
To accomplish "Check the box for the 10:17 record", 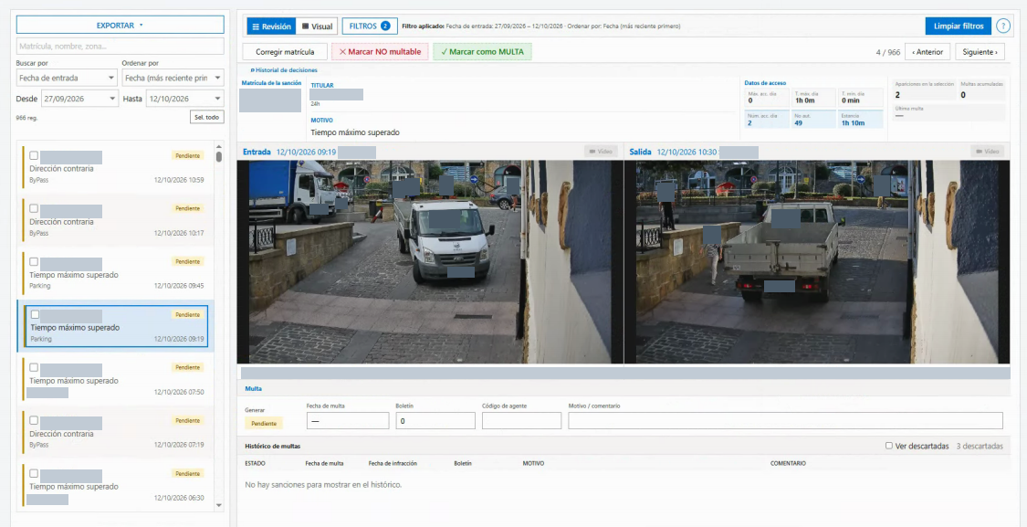I will (34, 208).
